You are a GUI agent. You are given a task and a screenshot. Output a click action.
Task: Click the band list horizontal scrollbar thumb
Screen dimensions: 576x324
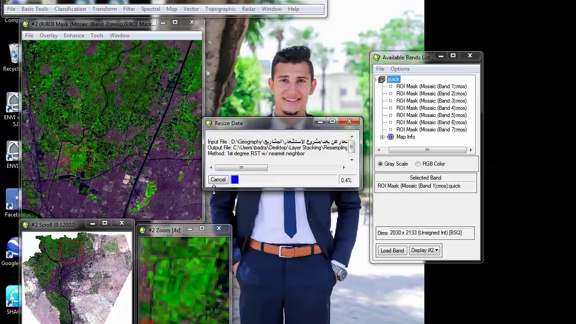click(427, 150)
